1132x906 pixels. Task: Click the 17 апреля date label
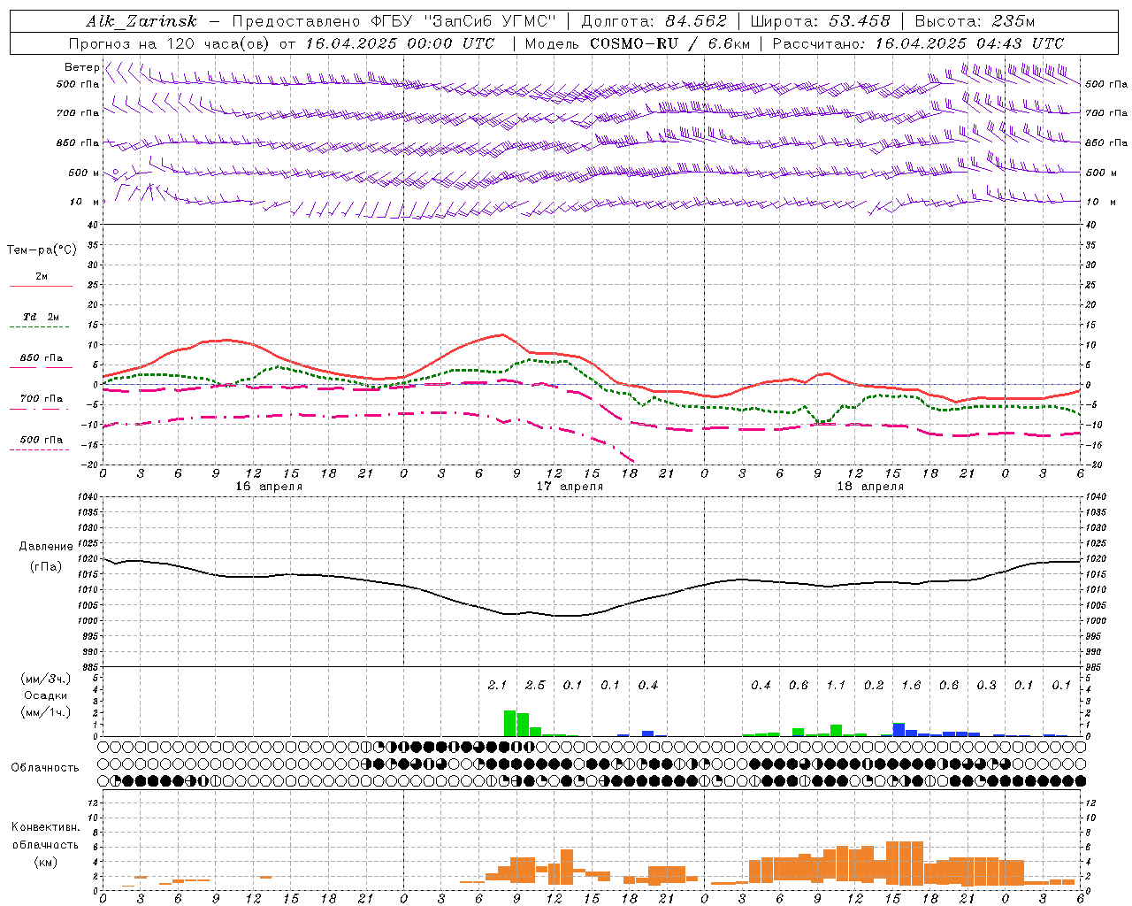point(570,487)
